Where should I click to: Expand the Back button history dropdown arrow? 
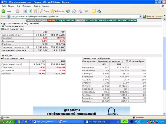[x=13, y=11]
